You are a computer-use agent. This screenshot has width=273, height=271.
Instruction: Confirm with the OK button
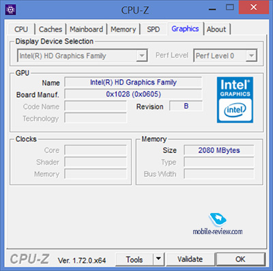coord(240,259)
